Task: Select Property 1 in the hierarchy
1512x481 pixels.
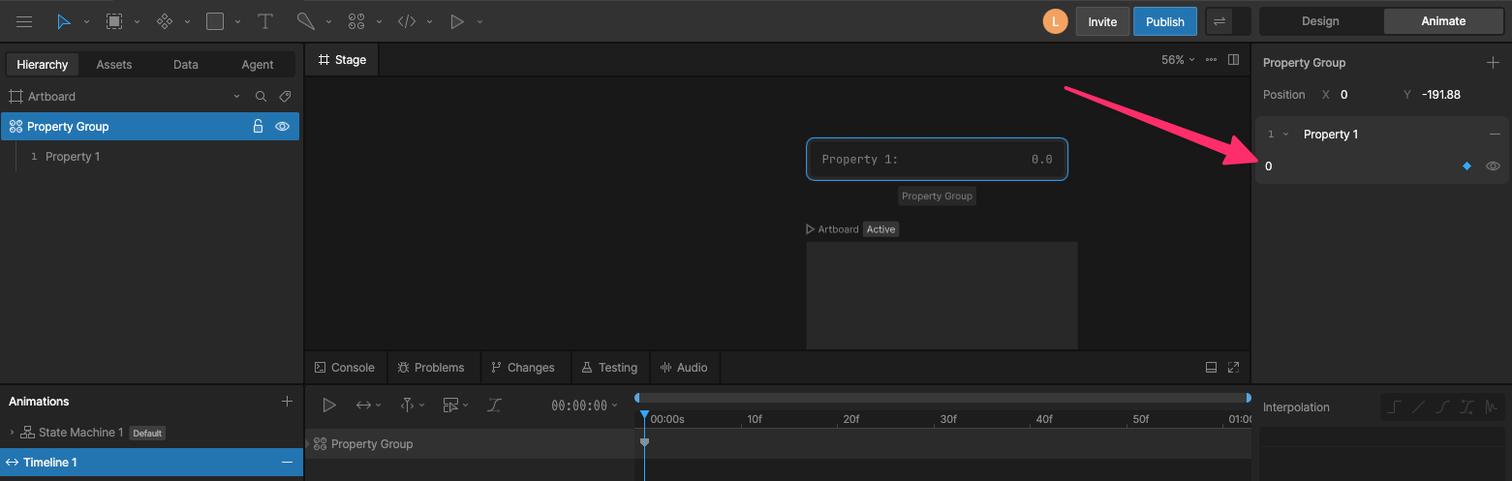Action: tap(73, 157)
